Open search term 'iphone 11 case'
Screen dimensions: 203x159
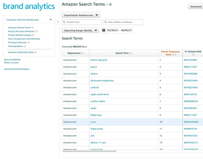coord(98,143)
